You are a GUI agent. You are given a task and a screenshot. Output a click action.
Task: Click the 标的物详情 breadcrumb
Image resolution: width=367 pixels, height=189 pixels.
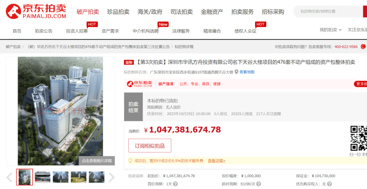point(184,47)
